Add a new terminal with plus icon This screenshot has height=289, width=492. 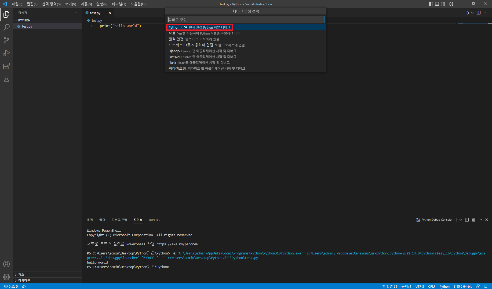click(456, 220)
